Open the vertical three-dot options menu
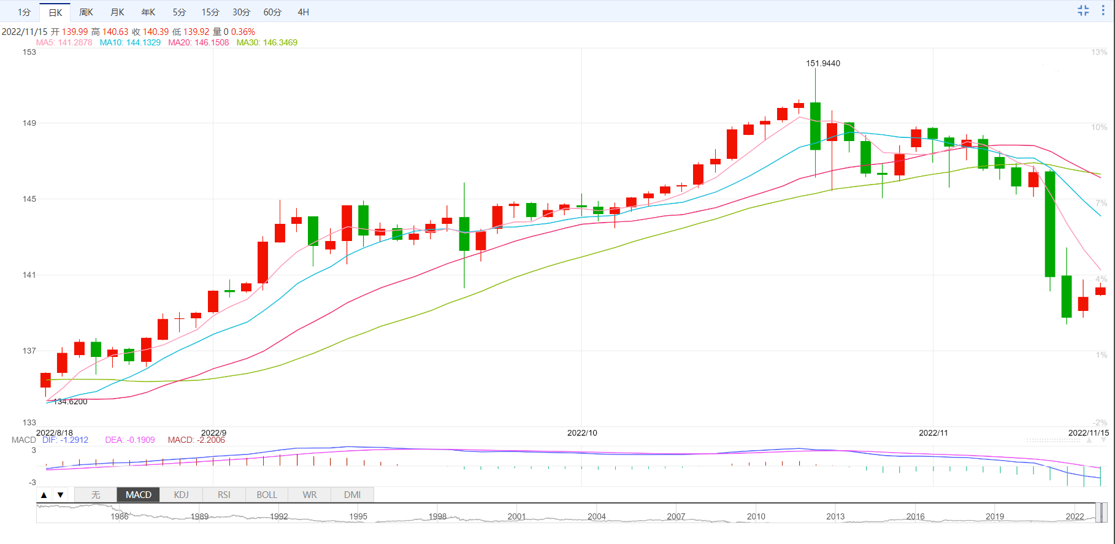This screenshot has height=544, width=1115. click(1103, 10)
